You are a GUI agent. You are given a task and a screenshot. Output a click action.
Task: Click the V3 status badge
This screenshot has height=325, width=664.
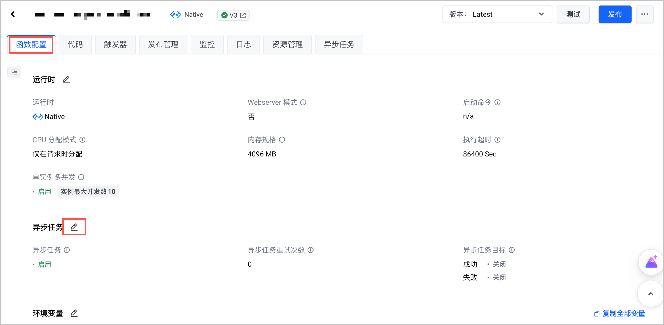[x=233, y=15]
